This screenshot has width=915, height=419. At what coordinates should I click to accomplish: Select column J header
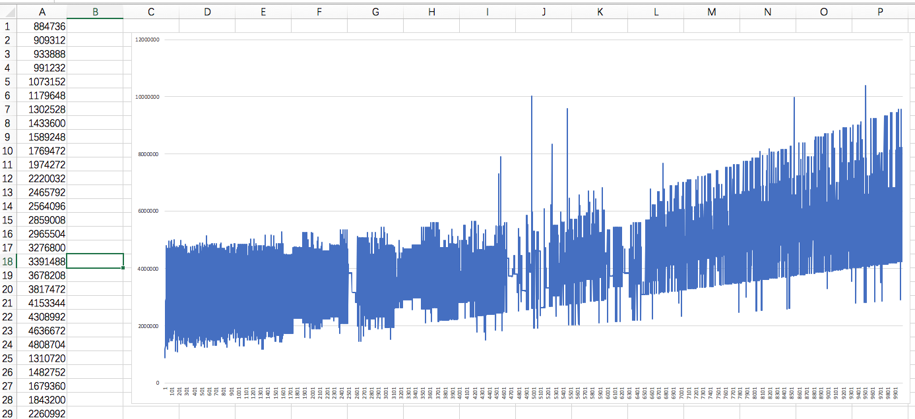pos(543,11)
